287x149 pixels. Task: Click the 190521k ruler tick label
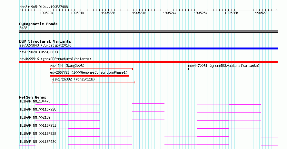(x=77, y=13)
